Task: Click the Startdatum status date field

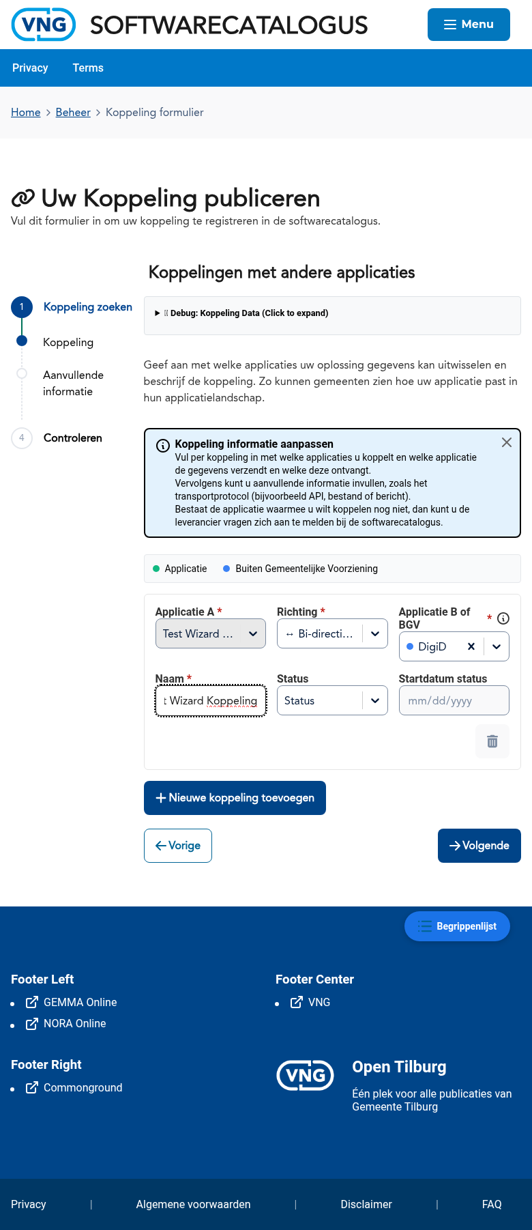Action: pos(454,700)
